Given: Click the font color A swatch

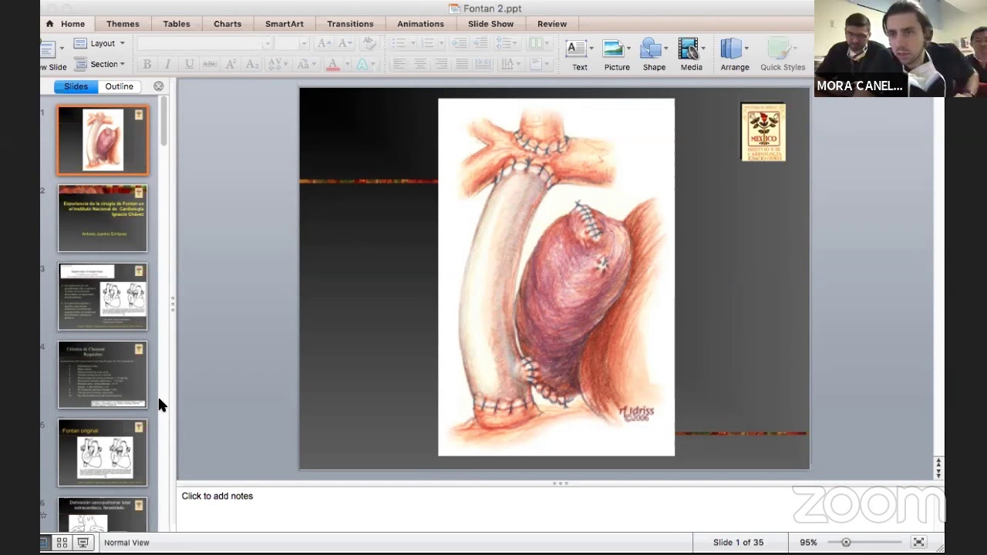Looking at the screenshot, I should pyautogui.click(x=333, y=64).
